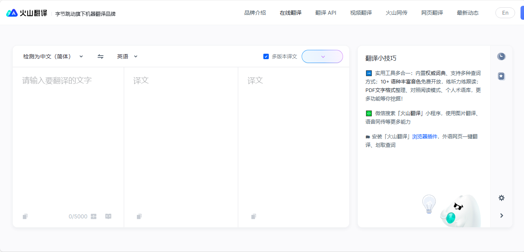
Task: Click the blue partially visible button at top right
Action: (522, 13)
